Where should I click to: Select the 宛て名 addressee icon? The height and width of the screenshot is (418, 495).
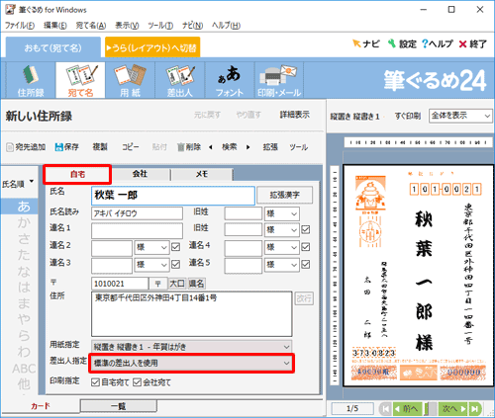tap(80, 80)
